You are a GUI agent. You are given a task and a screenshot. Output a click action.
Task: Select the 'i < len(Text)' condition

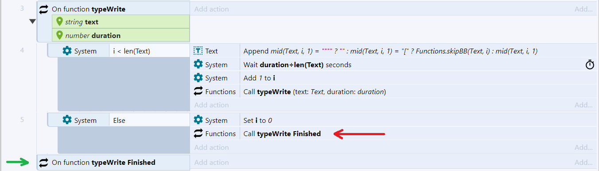tap(150, 51)
